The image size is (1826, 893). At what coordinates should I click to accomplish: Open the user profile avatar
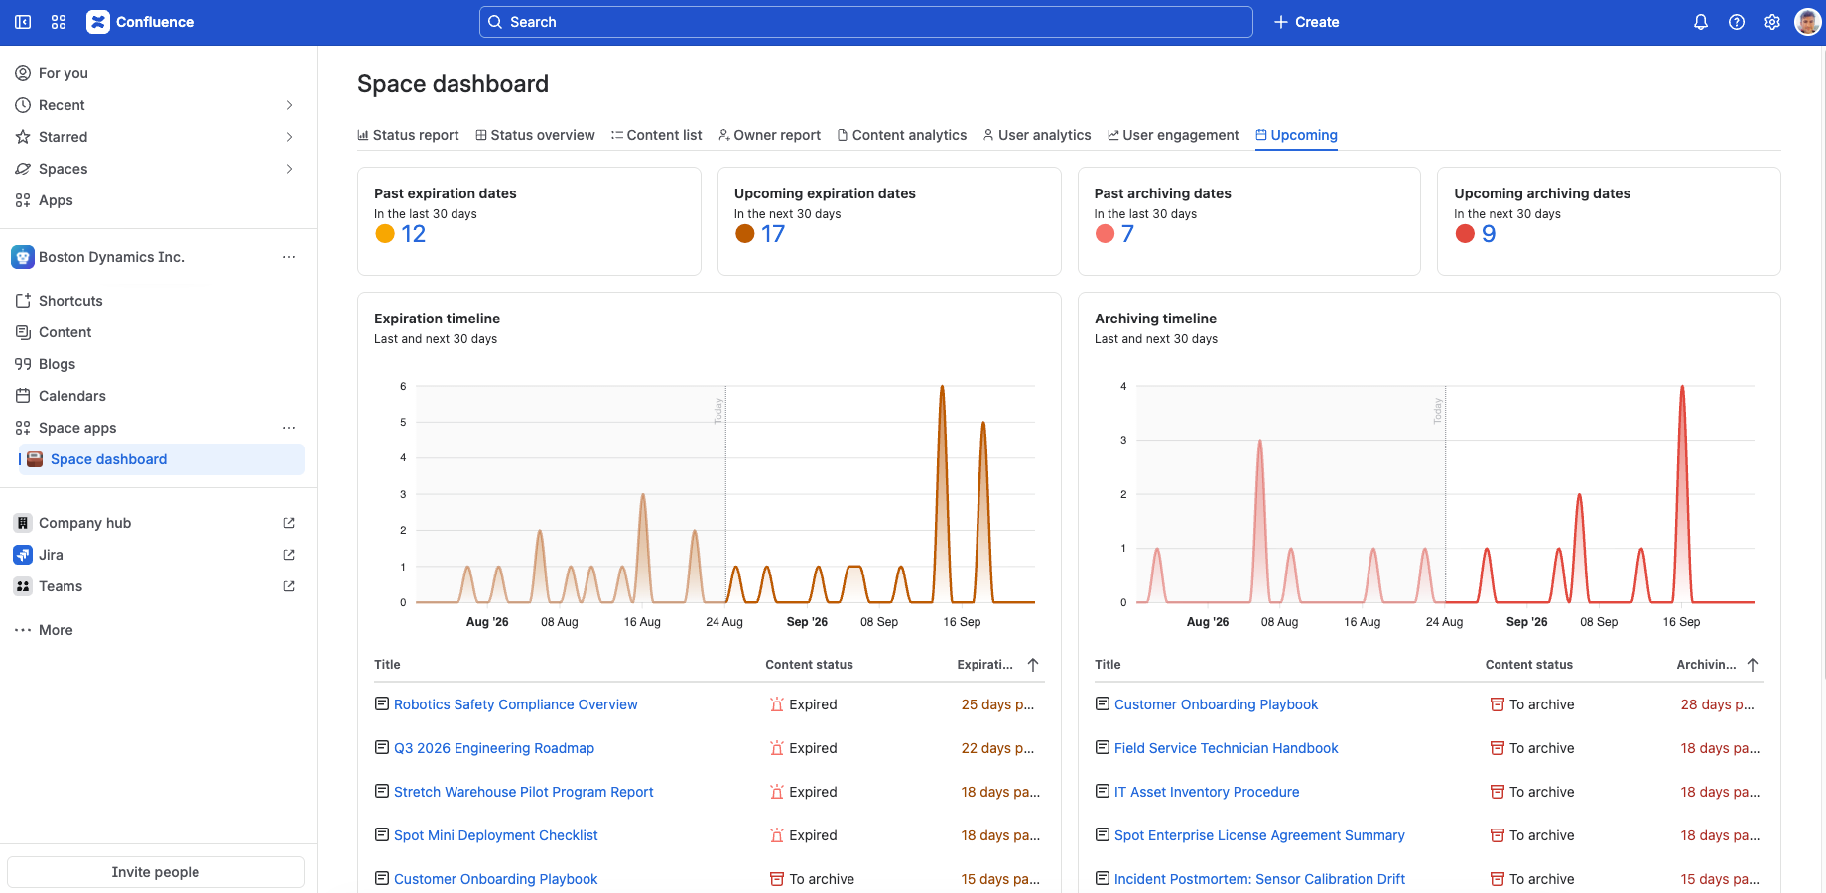[x=1808, y=22]
